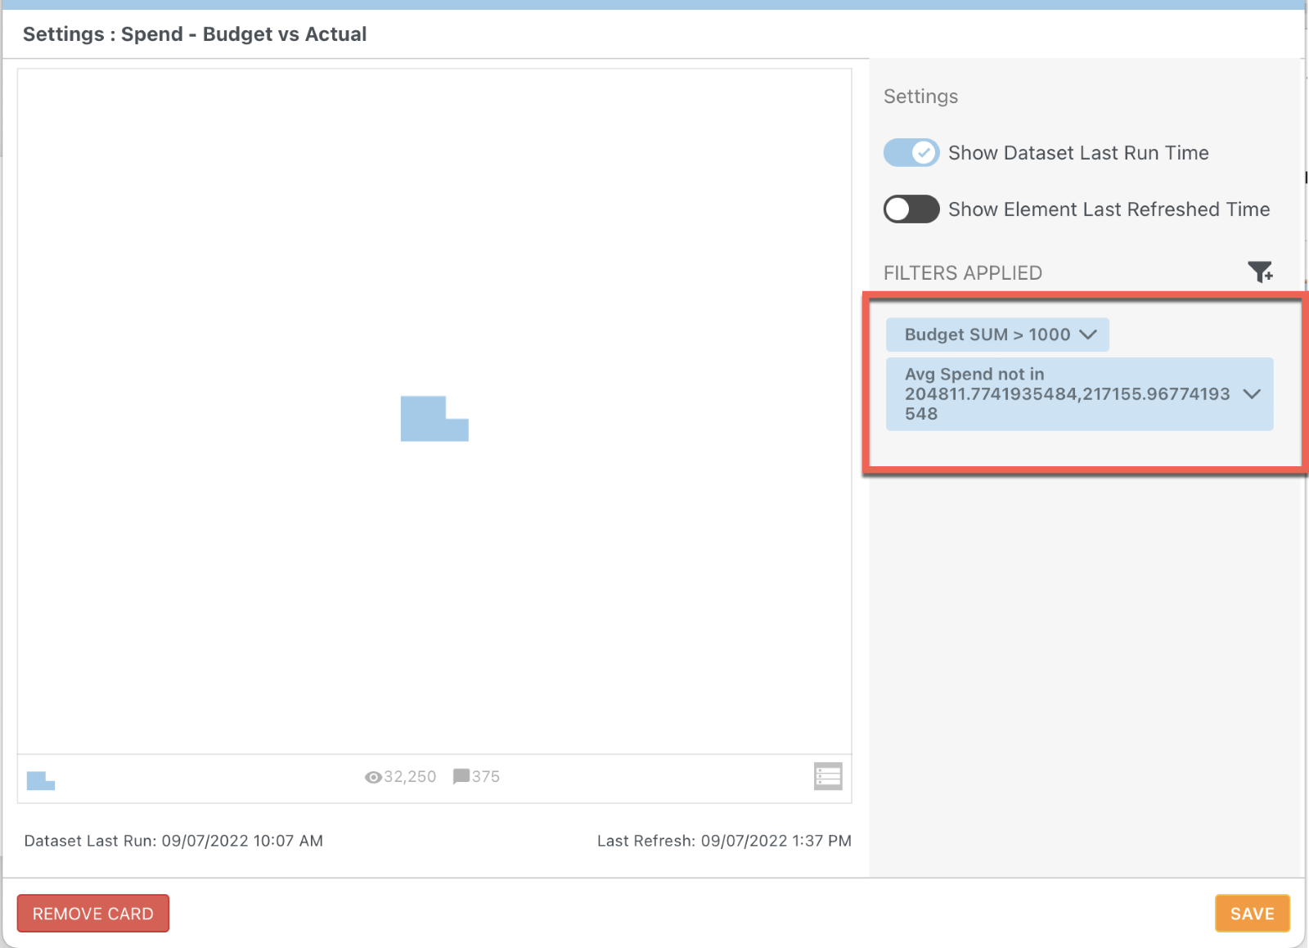Expand the Avg Spend not in filter dropdown
The width and height of the screenshot is (1309, 948).
[1253, 393]
